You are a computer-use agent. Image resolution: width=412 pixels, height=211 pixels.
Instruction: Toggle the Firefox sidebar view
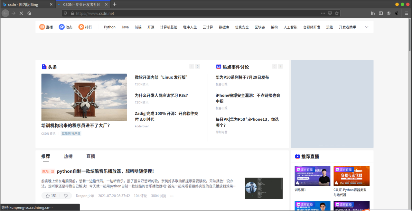point(381,13)
